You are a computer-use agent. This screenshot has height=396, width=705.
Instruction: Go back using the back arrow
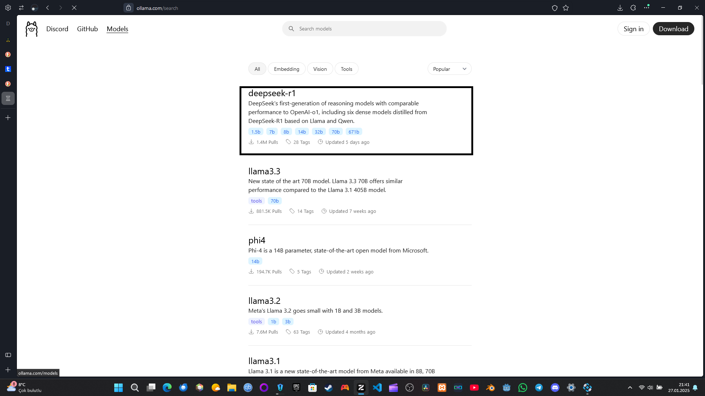[48, 8]
